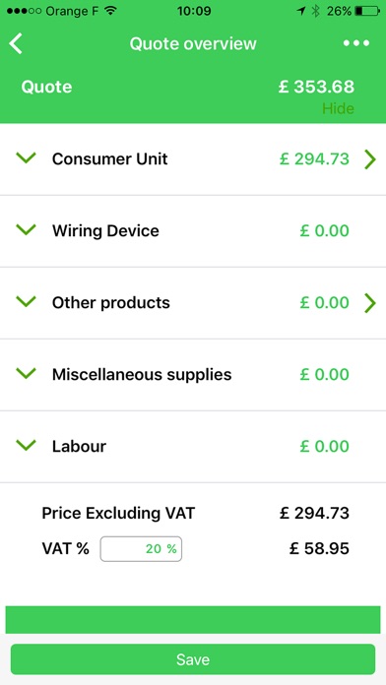Open the three-dot more options menu

click(x=356, y=43)
